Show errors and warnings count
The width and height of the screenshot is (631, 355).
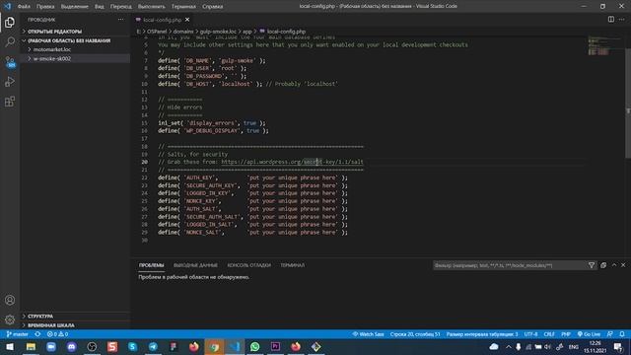(57, 334)
